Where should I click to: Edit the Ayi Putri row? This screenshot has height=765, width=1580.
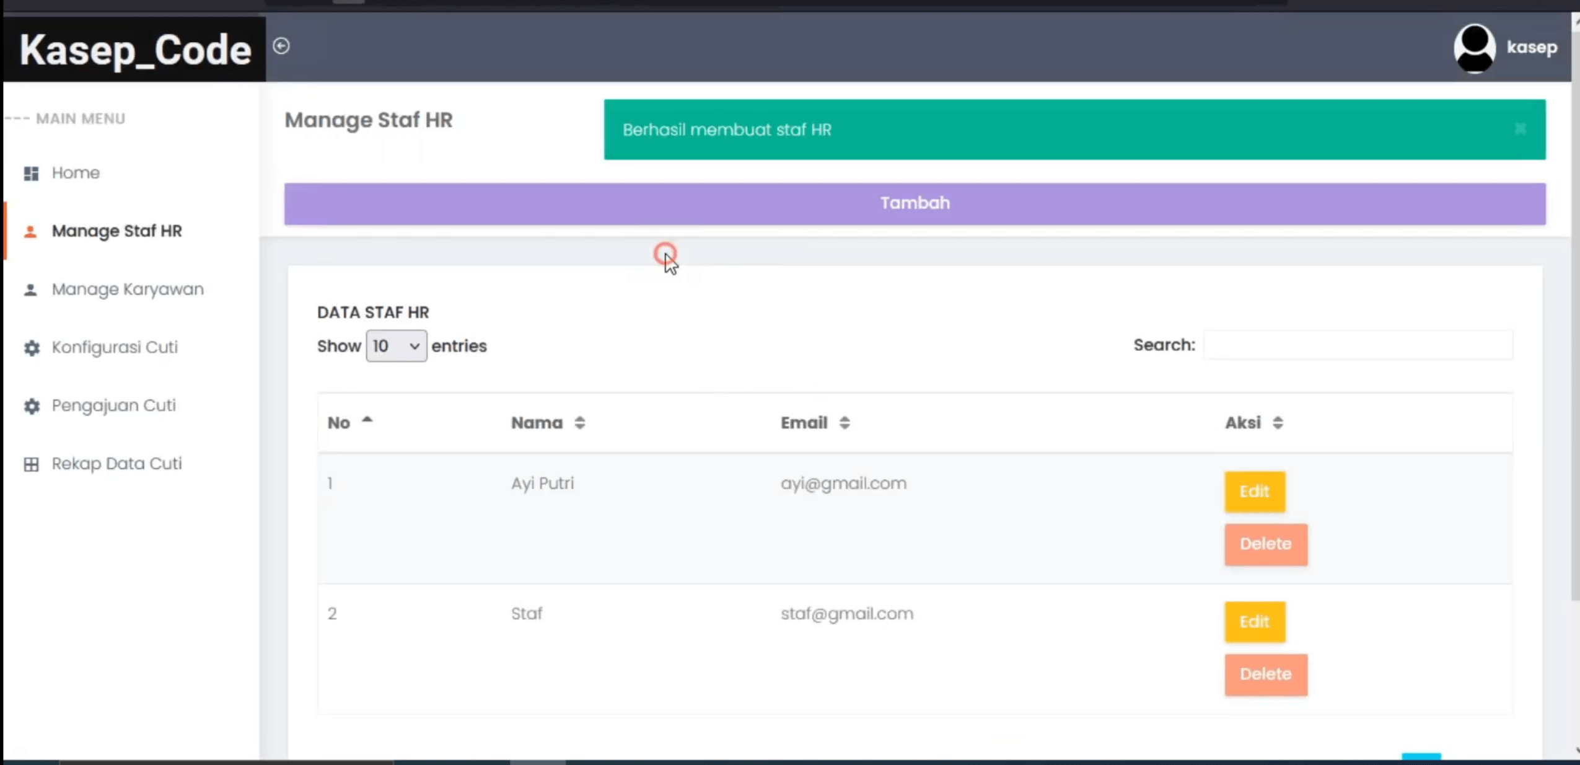pos(1255,492)
